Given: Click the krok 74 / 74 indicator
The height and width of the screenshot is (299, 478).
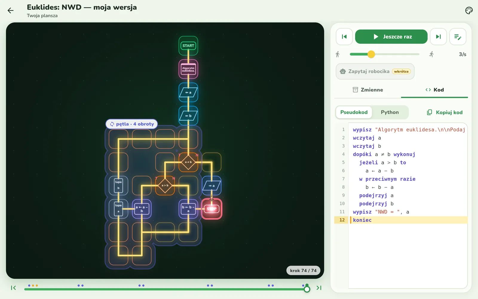Looking at the screenshot, I should 303,271.
